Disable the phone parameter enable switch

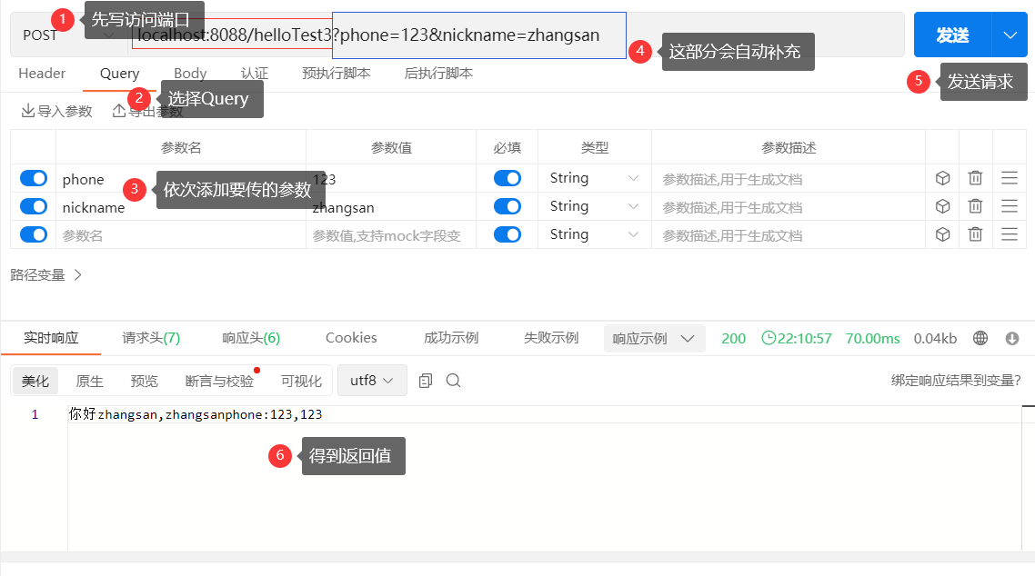pyautogui.click(x=34, y=178)
